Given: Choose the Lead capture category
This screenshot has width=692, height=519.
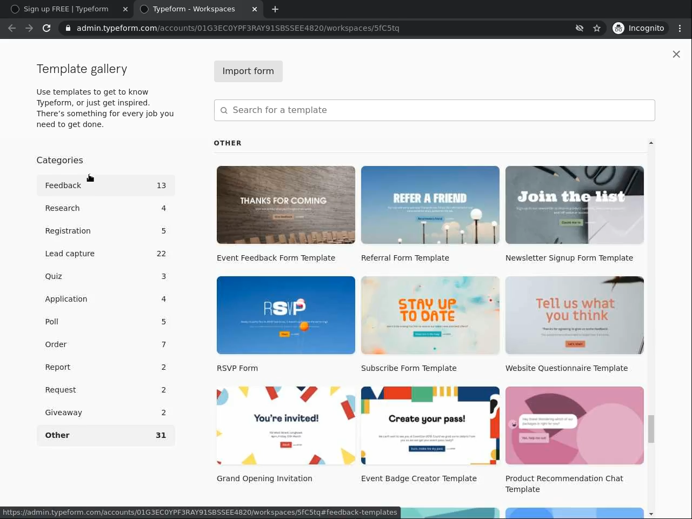Looking at the screenshot, I should [x=106, y=254].
